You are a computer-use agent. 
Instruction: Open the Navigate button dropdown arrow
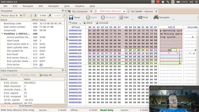point(173,19)
